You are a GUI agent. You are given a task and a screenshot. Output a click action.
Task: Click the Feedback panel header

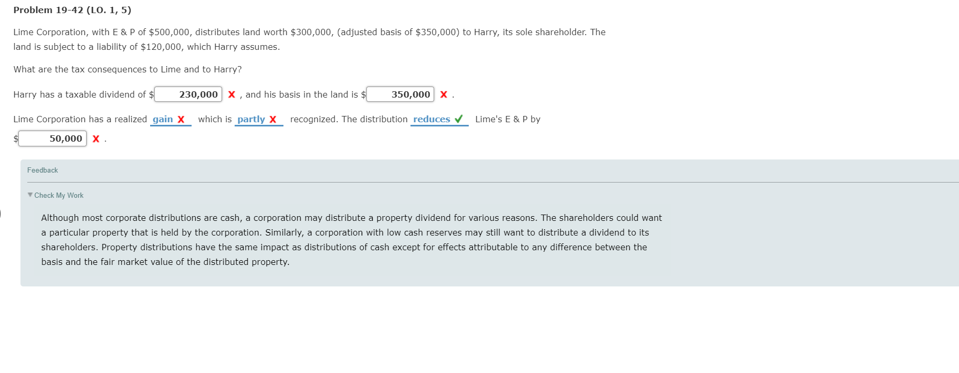(43, 170)
